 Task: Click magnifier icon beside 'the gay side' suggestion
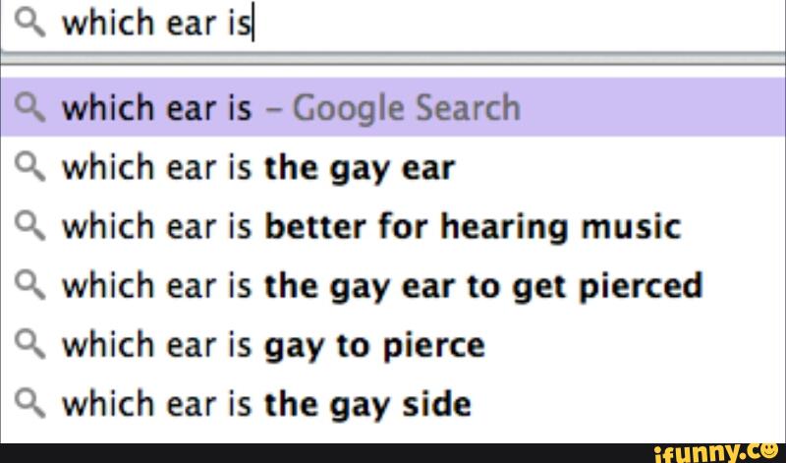31,403
